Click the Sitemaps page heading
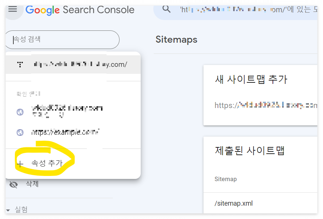323x219 pixels. coord(176,40)
